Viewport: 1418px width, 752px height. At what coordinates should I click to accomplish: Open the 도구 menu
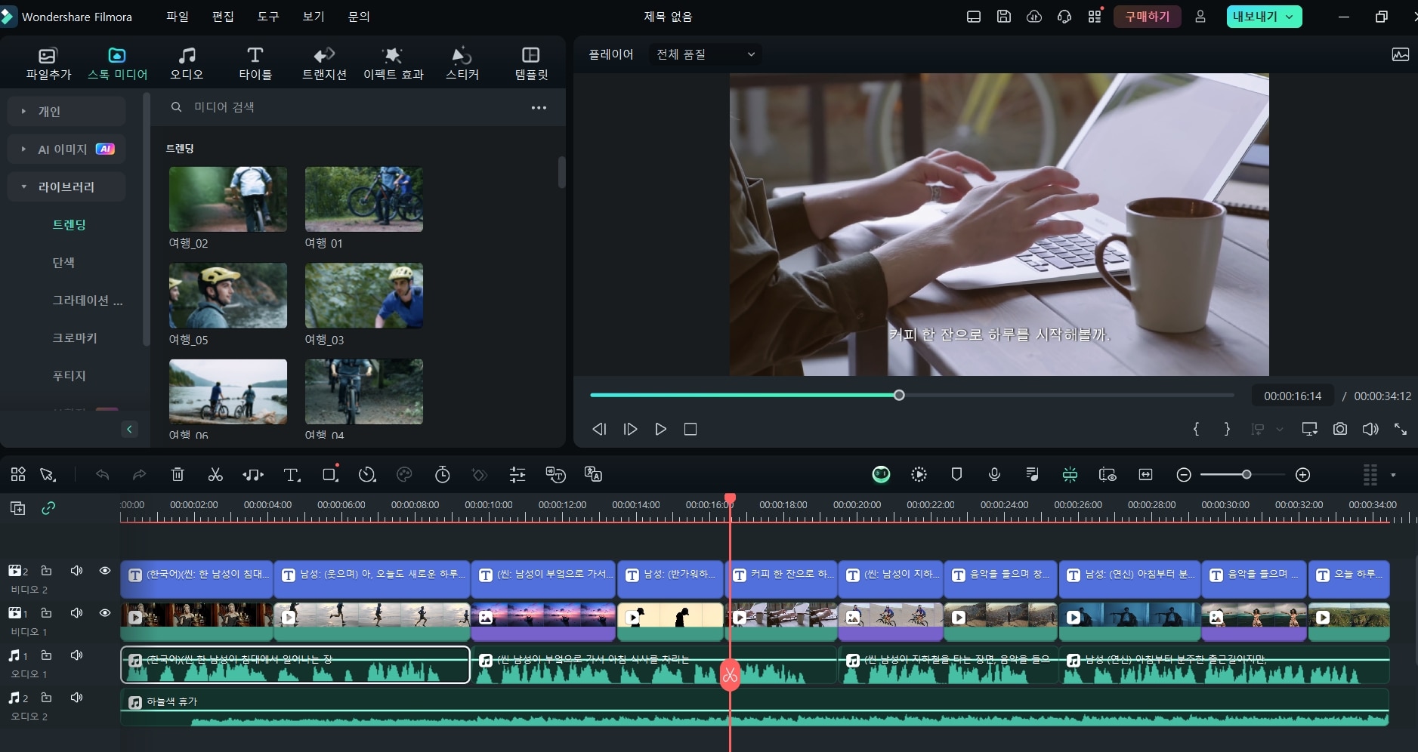pyautogui.click(x=268, y=16)
